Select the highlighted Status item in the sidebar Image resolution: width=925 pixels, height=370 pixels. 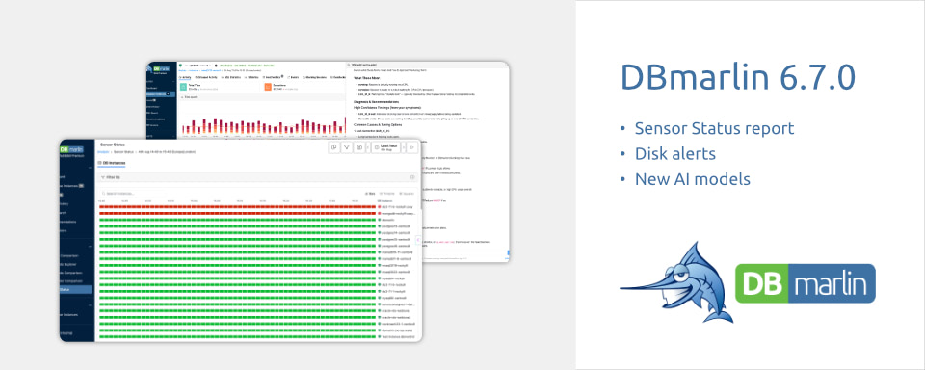(x=76, y=290)
